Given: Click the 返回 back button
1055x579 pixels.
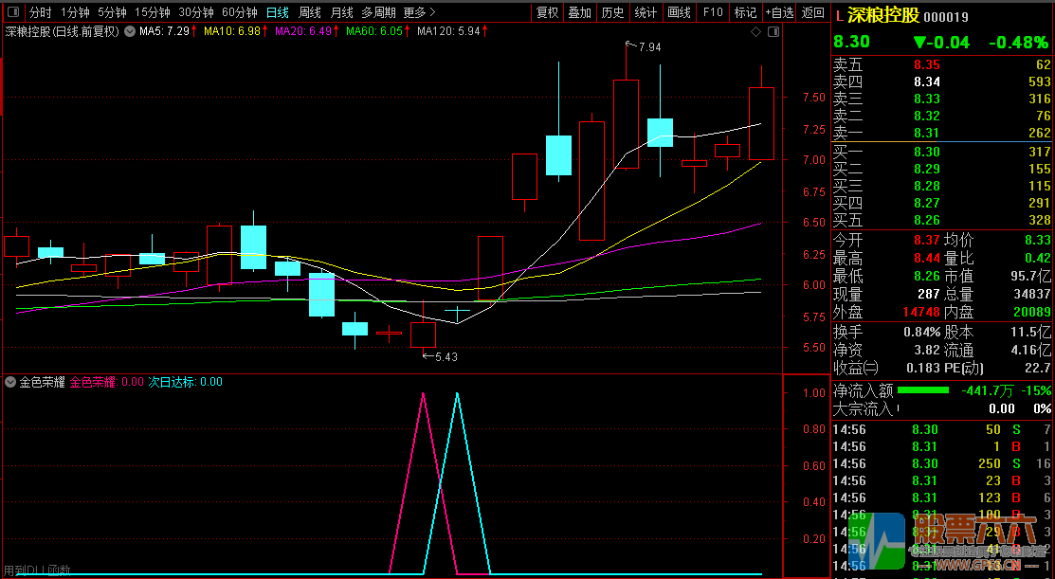Looking at the screenshot, I should point(813,12).
